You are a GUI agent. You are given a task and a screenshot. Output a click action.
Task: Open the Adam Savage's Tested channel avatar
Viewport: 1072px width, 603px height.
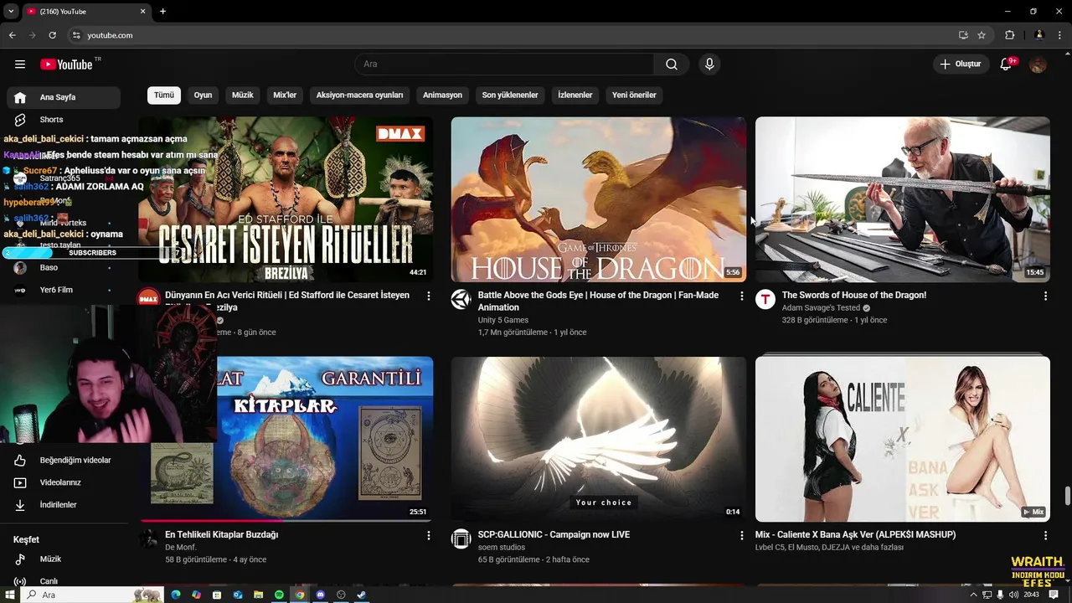click(x=765, y=300)
